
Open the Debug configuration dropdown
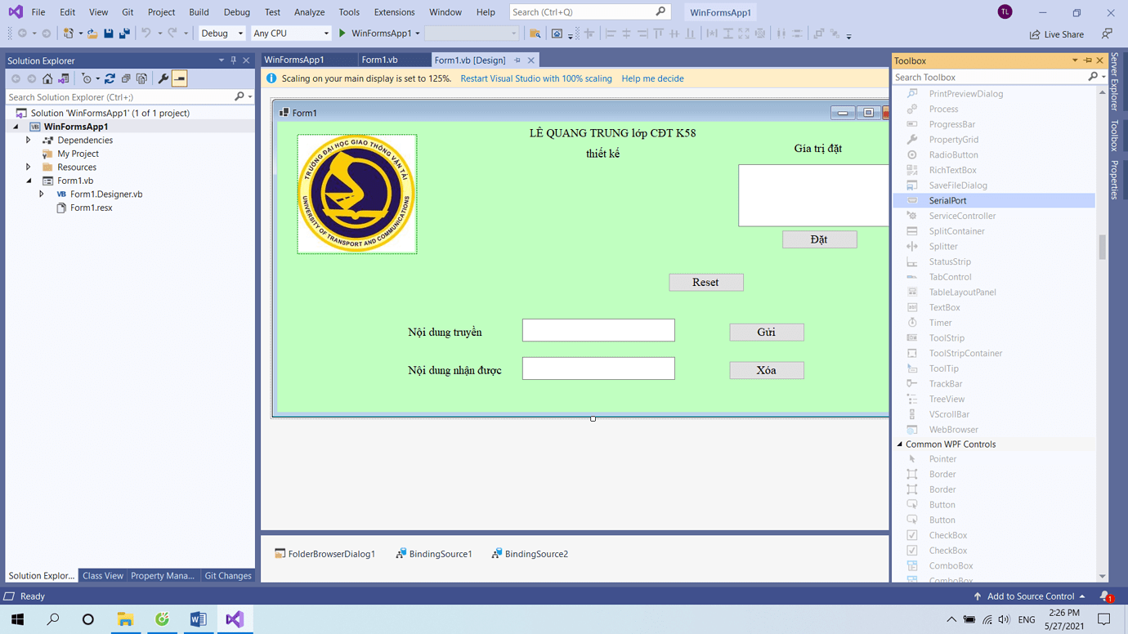coord(222,33)
